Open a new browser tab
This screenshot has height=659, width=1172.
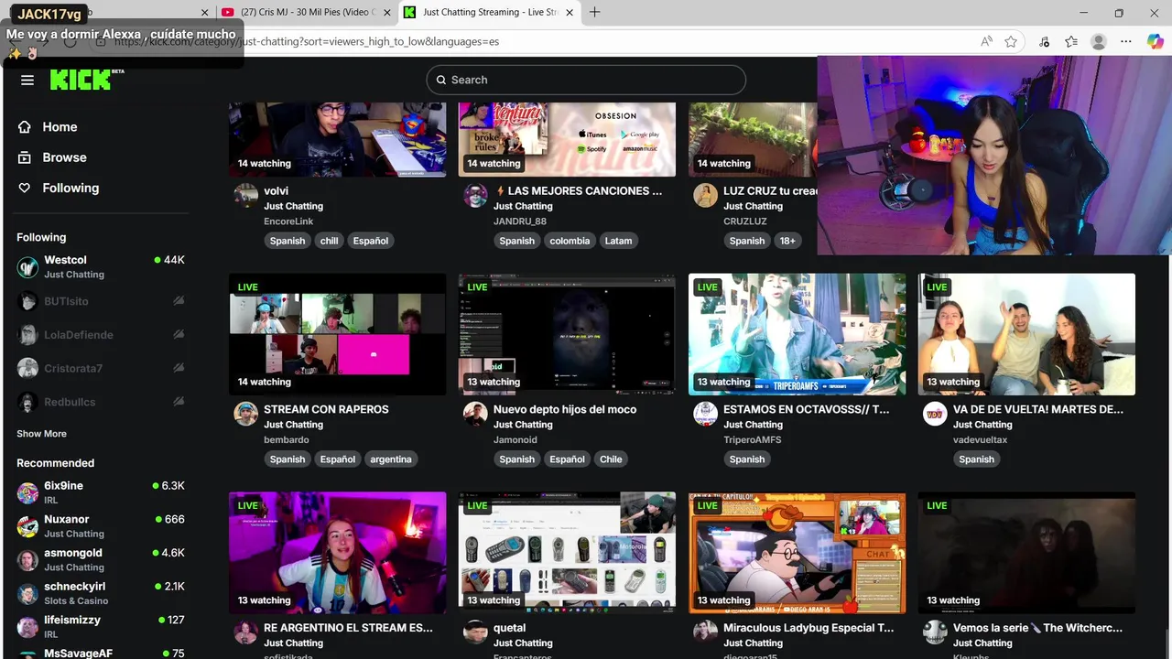tap(595, 12)
